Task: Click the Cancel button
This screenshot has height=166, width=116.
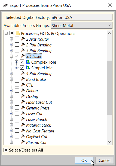Action: [104, 160]
